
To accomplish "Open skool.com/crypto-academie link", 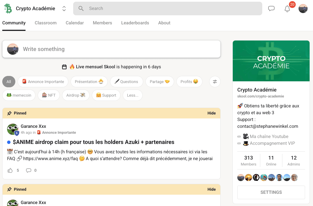I will (x=261, y=96).
